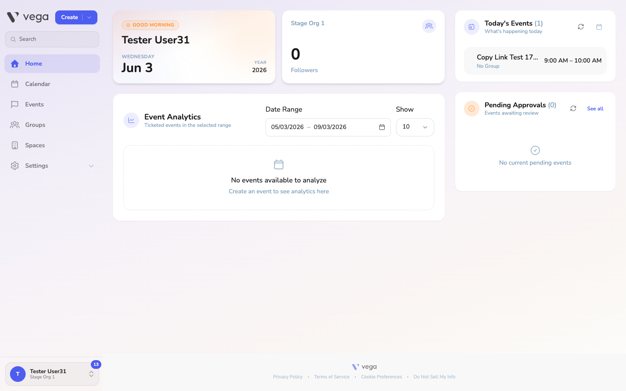Click the followers group icon in the Stage Org 1 card
The width and height of the screenshot is (626, 391).
click(x=429, y=26)
